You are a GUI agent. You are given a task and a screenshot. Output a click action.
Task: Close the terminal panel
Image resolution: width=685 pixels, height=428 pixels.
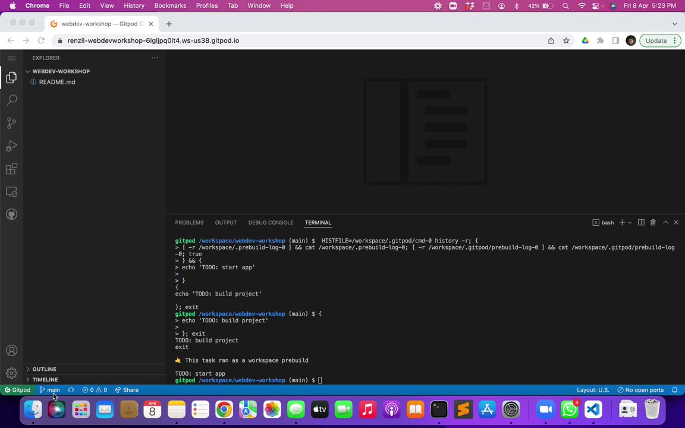click(676, 222)
